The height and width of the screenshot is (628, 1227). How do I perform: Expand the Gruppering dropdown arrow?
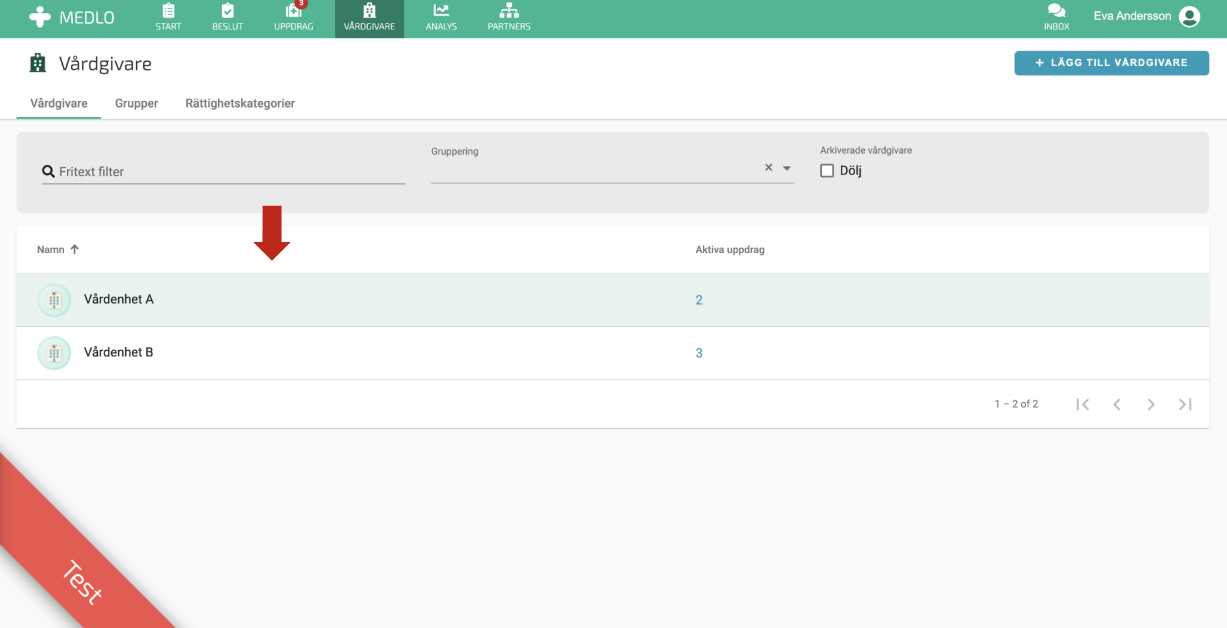click(x=787, y=168)
